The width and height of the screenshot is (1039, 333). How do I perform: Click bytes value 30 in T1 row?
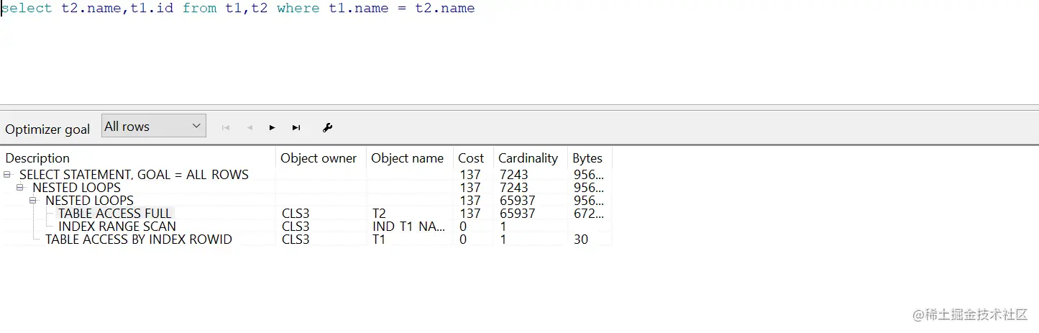(581, 240)
